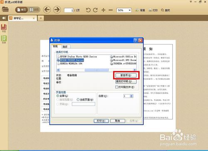Zoom out with the minus icon
The height and width of the screenshot is (151, 208).
click(x=111, y=10)
